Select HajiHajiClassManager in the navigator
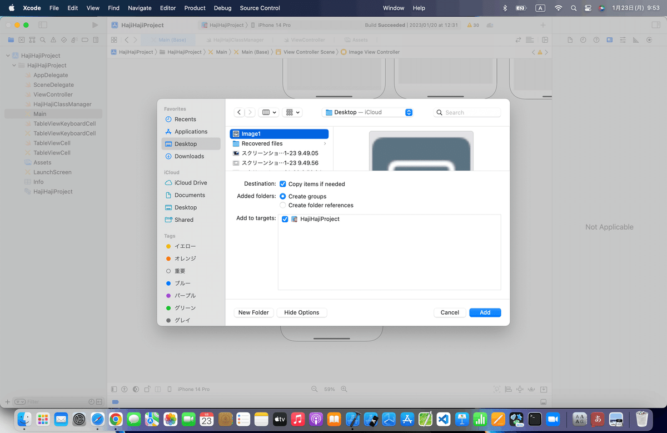Image resolution: width=667 pixels, height=433 pixels. [x=62, y=104]
